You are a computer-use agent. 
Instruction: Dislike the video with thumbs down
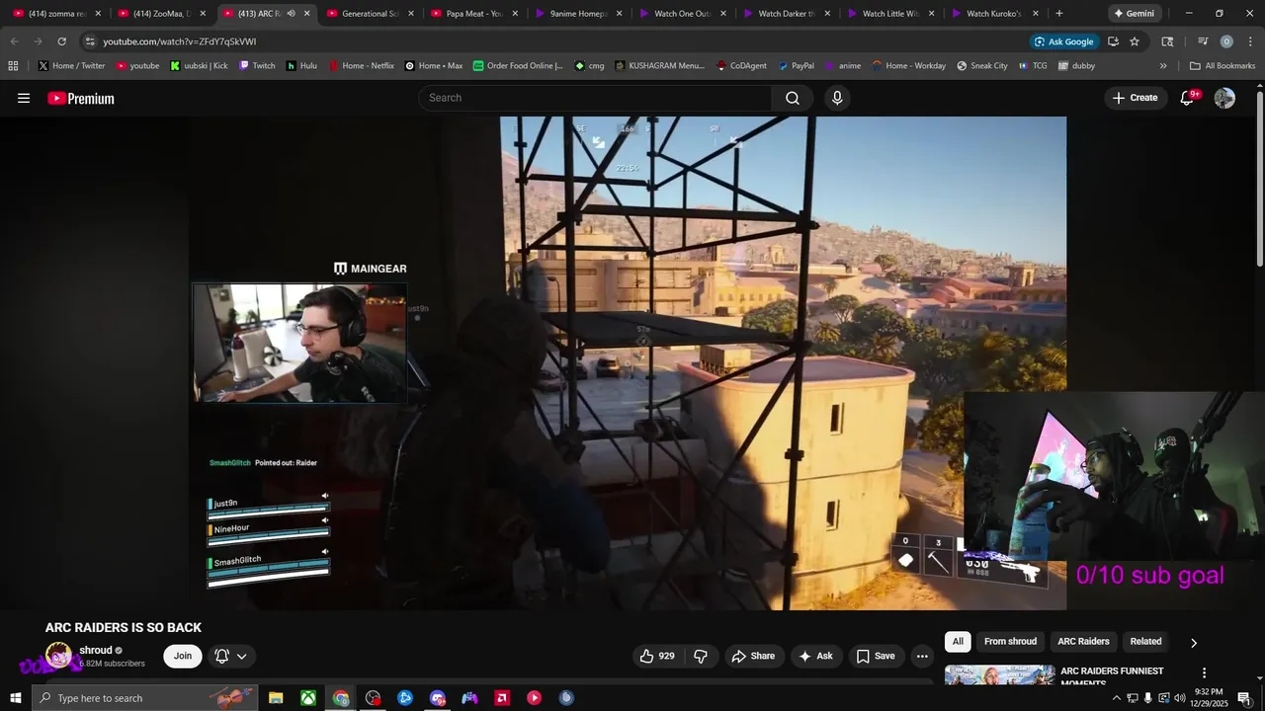pos(701,656)
